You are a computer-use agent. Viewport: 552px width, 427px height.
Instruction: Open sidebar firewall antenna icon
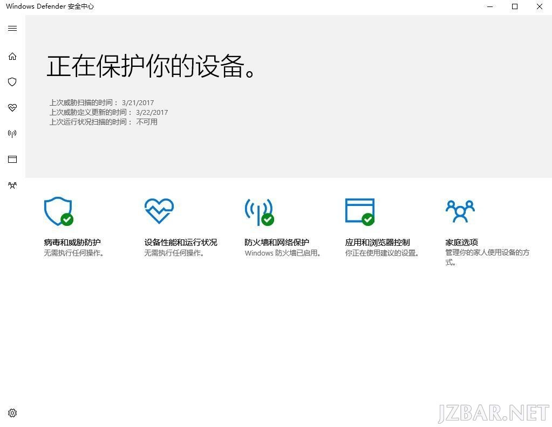(x=12, y=134)
